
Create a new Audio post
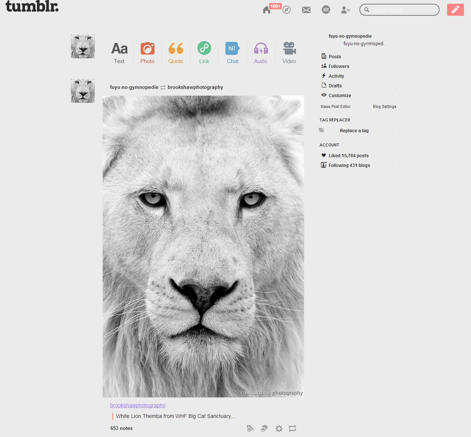pyautogui.click(x=261, y=53)
